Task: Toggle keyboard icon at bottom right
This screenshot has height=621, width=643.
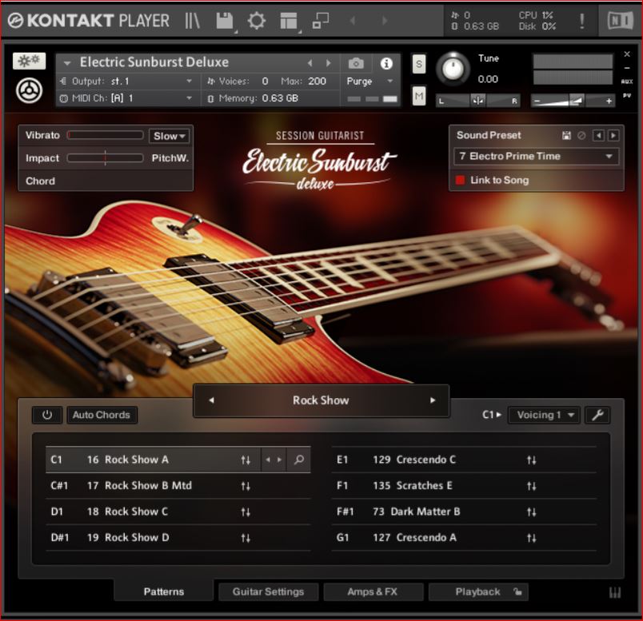Action: click(x=614, y=592)
